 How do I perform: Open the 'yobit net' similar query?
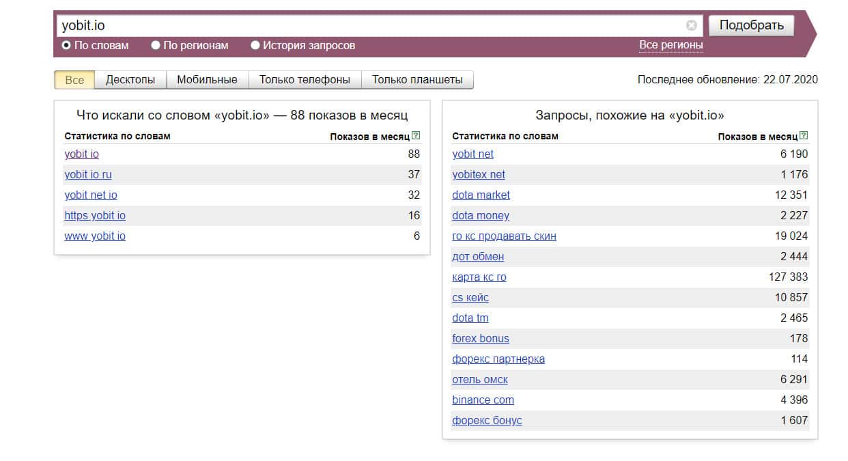473,154
